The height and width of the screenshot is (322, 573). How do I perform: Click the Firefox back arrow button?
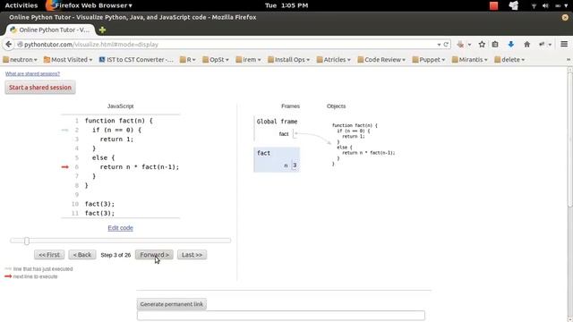[x=8, y=44]
